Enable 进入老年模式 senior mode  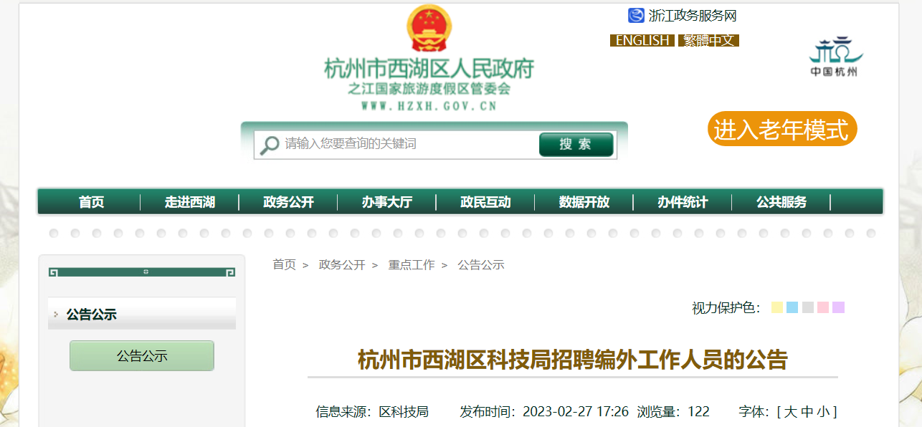pyautogui.click(x=781, y=129)
